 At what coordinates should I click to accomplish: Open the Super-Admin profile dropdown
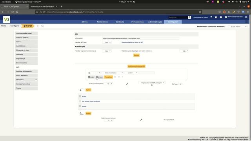(238, 27)
